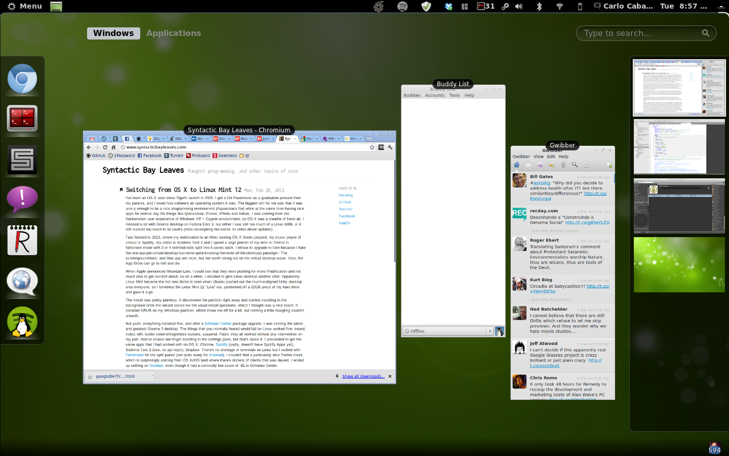This screenshot has width=729, height=456.
Task: Open Buddies menu in Buddy List
Action: coord(412,95)
